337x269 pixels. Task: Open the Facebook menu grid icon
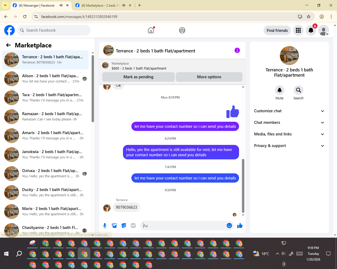pos(298,30)
